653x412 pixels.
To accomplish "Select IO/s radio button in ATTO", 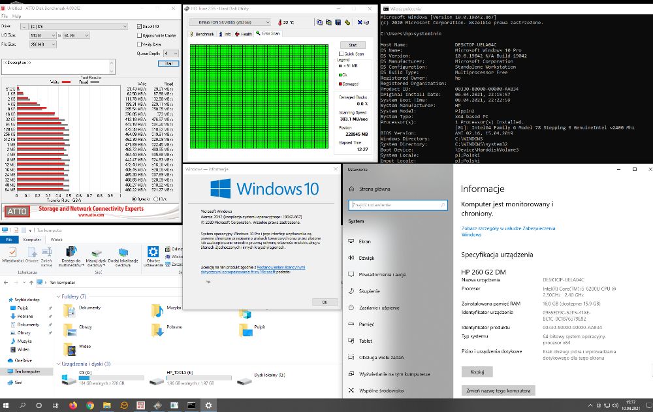I will click(x=156, y=199).
